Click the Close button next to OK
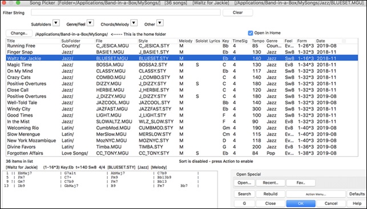Screen dimensions: 367x209 point(271,203)
